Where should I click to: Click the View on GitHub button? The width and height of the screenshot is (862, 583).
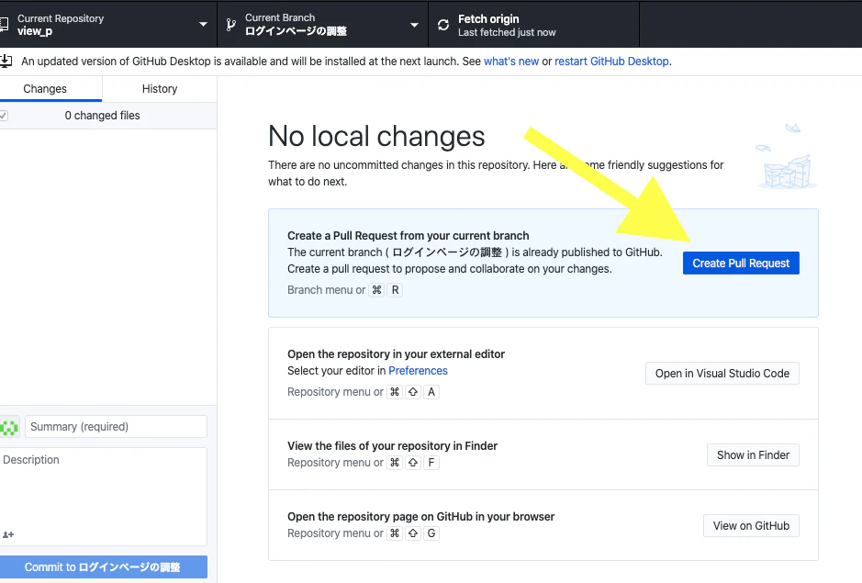tap(751, 526)
